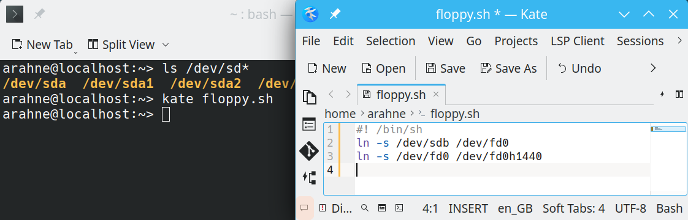Click the Save As button
This screenshot has height=220, width=688.
point(509,68)
